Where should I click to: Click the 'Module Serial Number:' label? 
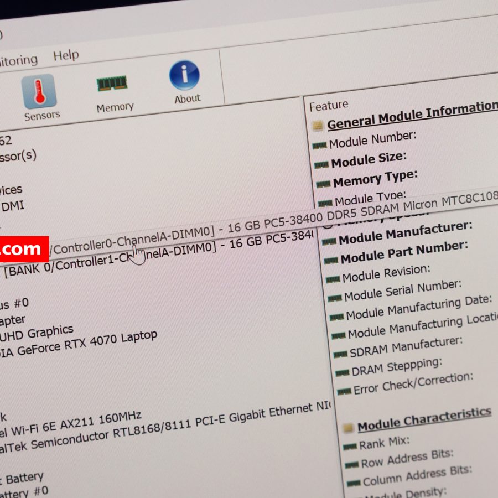point(403,290)
